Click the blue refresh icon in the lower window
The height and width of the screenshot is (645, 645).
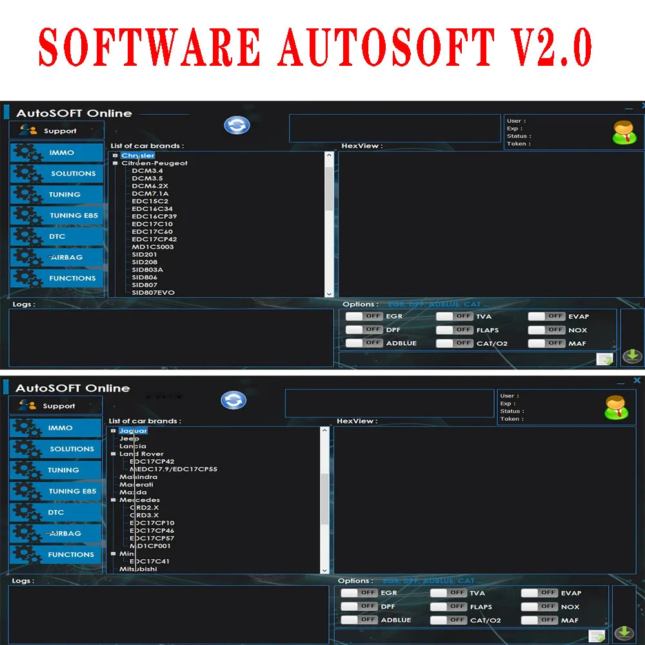[x=233, y=401]
